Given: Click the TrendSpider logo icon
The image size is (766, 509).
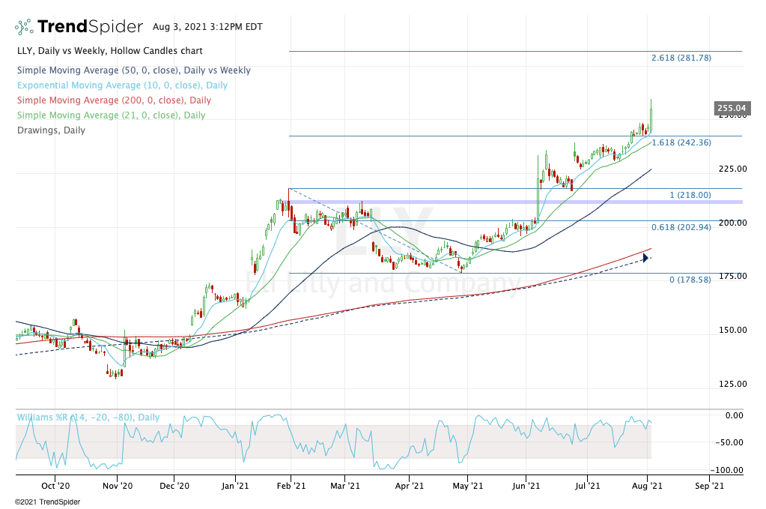Looking at the screenshot, I should [x=24, y=27].
